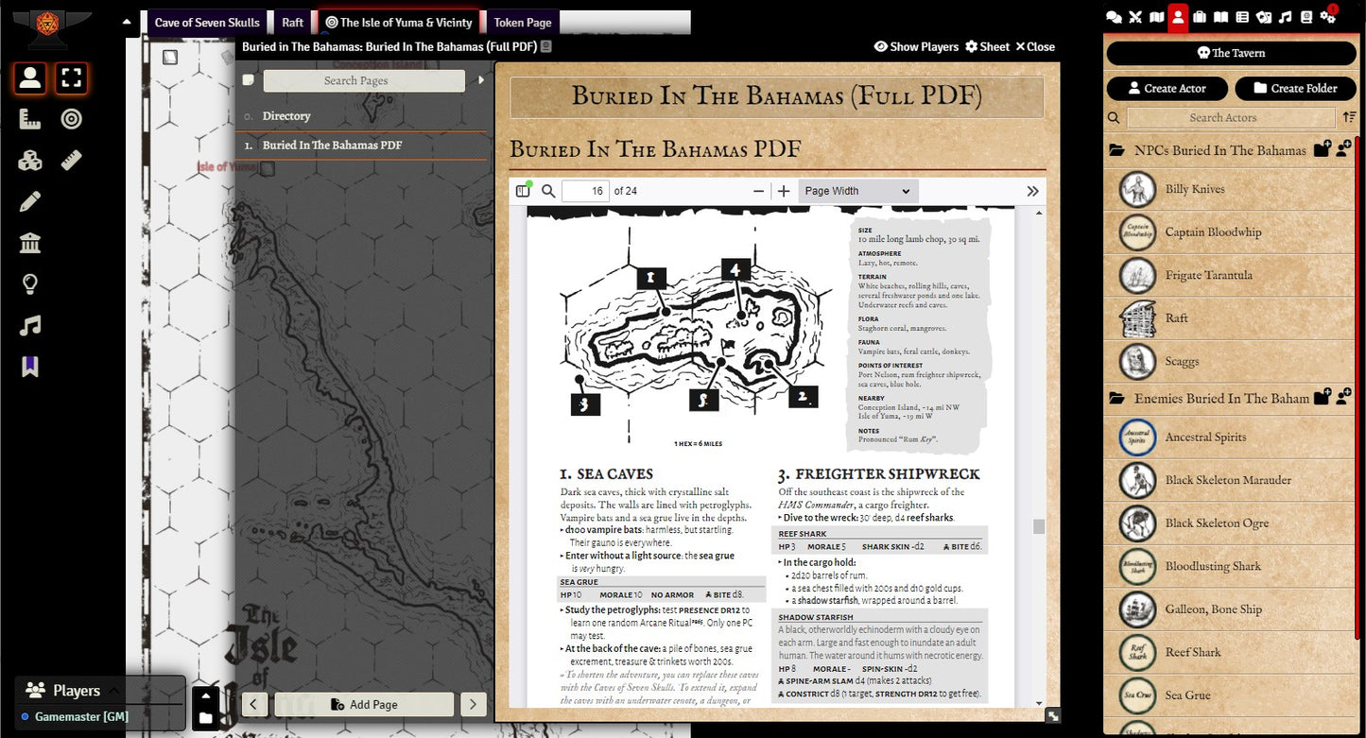This screenshot has width=1366, height=738.
Task: Click the PDF viewer vertical scrollbar thumb
Action: pos(1038,526)
